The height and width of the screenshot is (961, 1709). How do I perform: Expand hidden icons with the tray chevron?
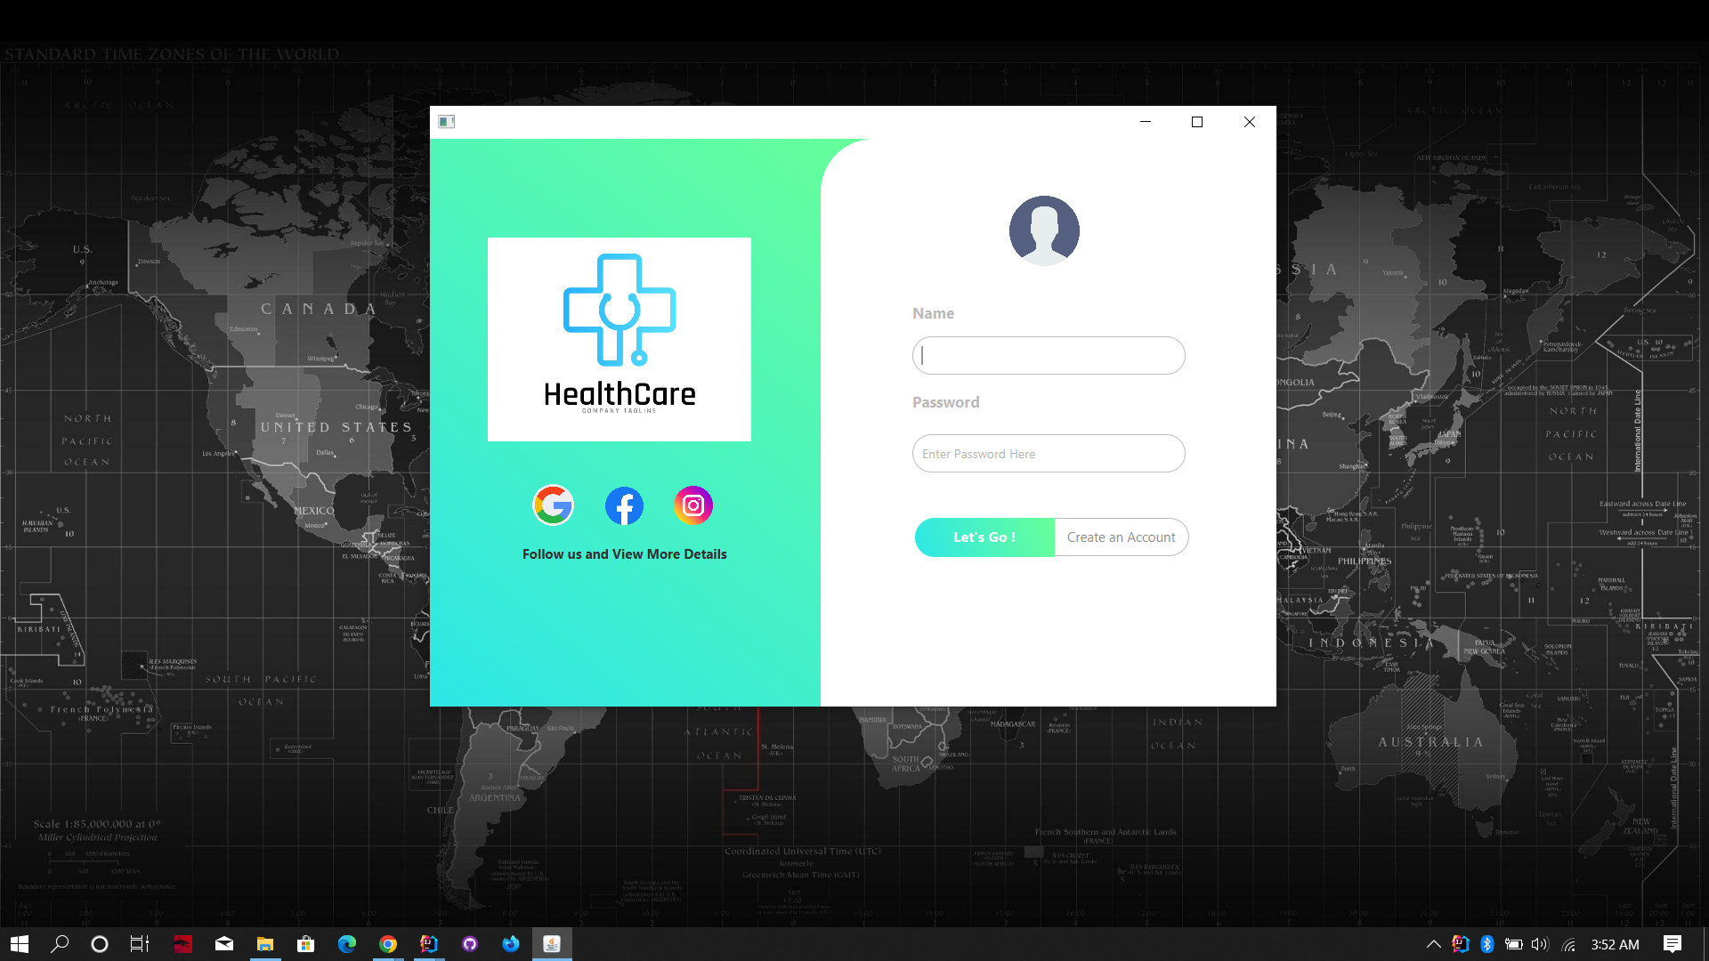pos(1433,944)
